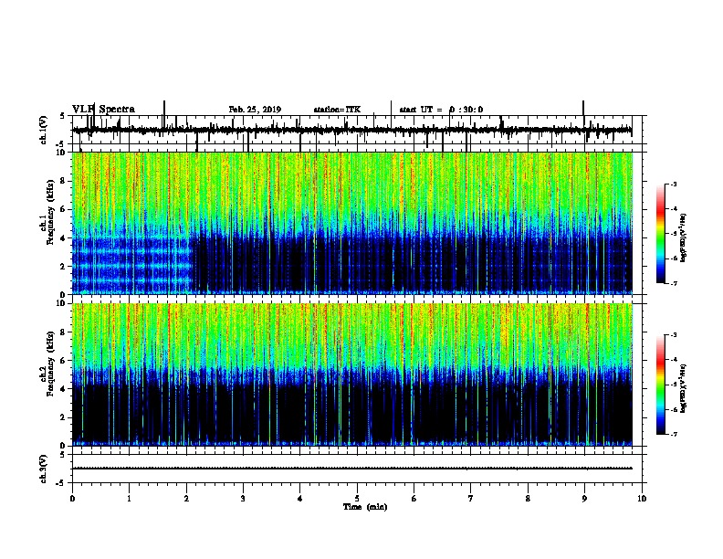The width and height of the screenshot is (723, 559).
Task: Click the ch.3 flat voltage trace
Action: 351,469
